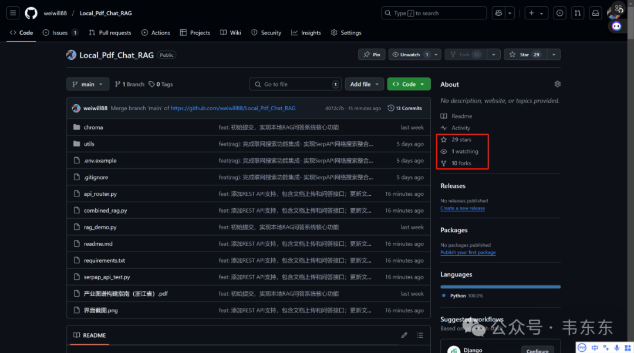This screenshot has width=634, height=353.
Task: Open the Star lists dropdown arrow
Action: (554, 55)
